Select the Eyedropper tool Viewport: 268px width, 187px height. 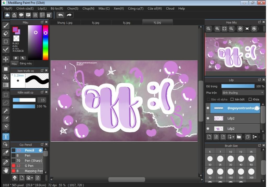click(x=6, y=162)
